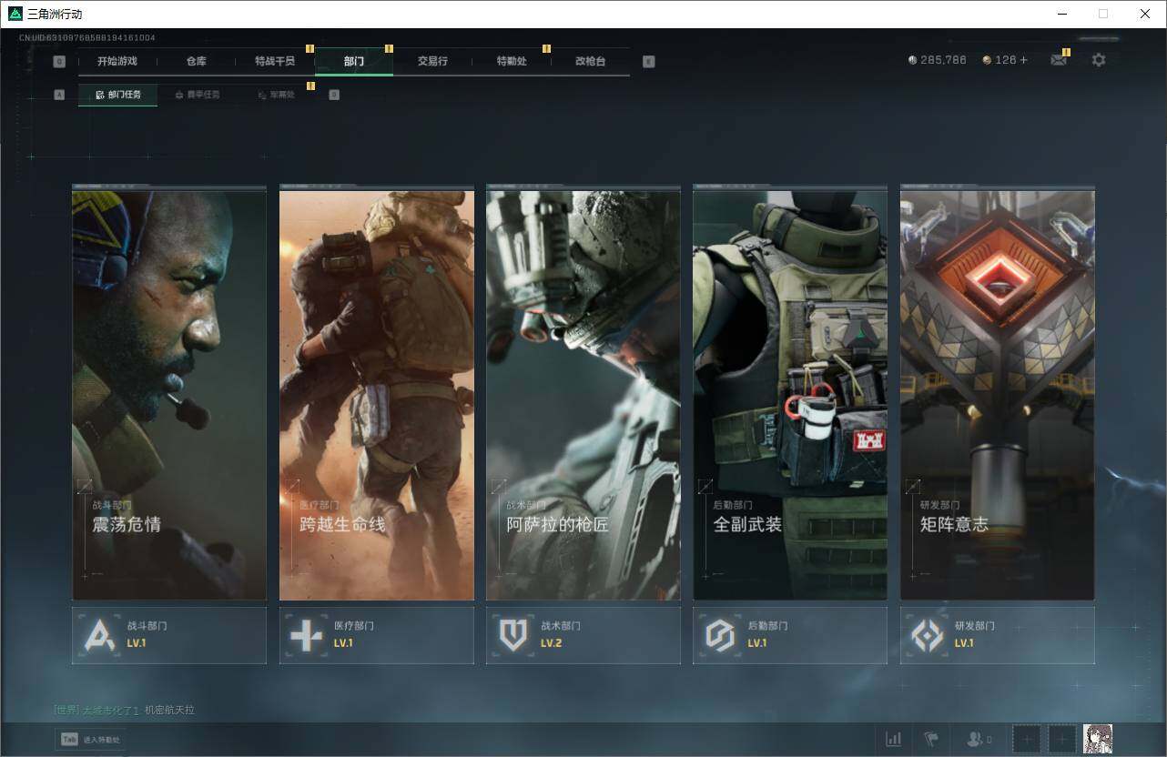Select the 部门任务 sub-tab
The image size is (1167, 757).
coord(118,95)
